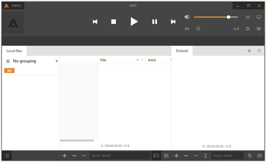Open the Title column filter

(x=142, y=60)
